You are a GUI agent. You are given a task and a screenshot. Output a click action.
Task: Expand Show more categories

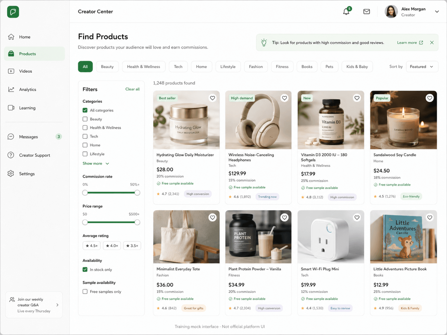[x=96, y=163]
